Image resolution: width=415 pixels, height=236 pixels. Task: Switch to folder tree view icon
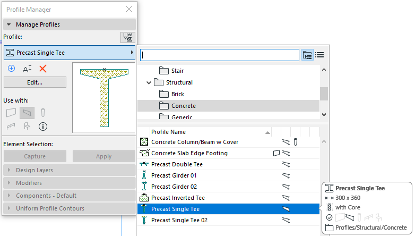[307, 55]
